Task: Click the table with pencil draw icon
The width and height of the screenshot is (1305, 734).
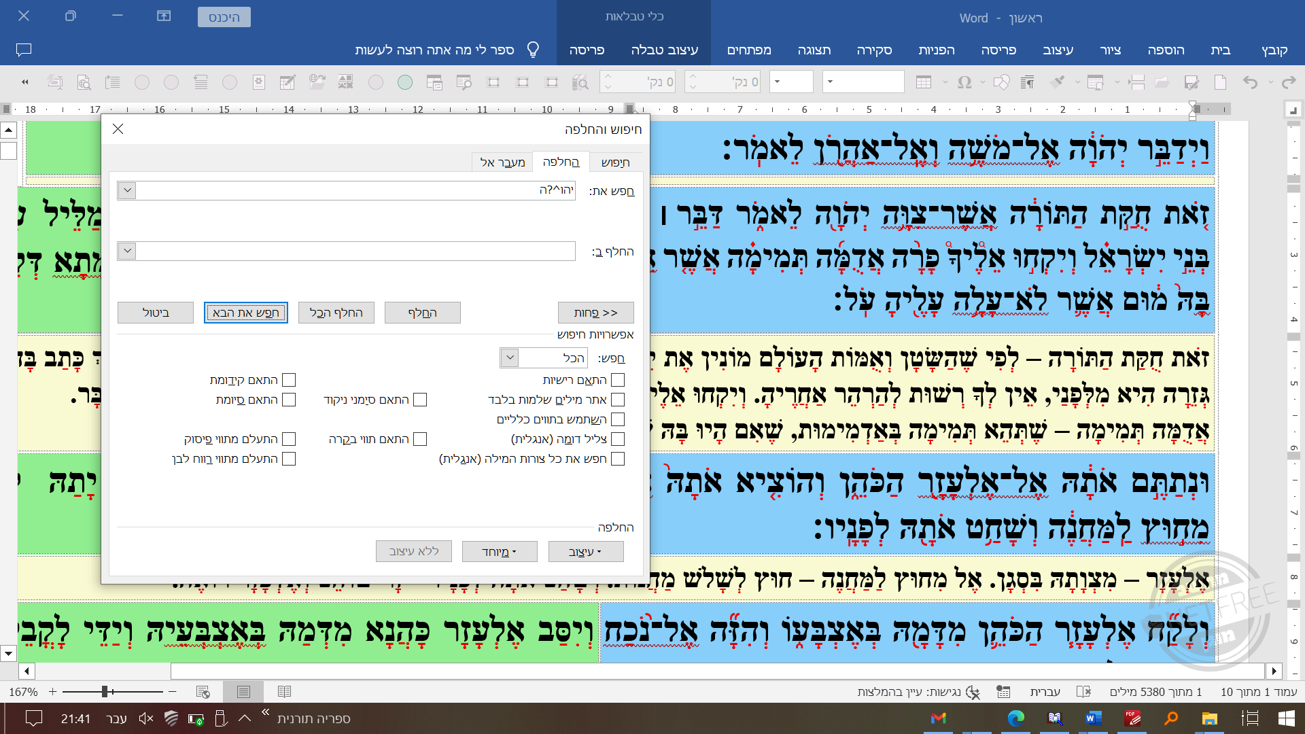Action: pos(288,82)
